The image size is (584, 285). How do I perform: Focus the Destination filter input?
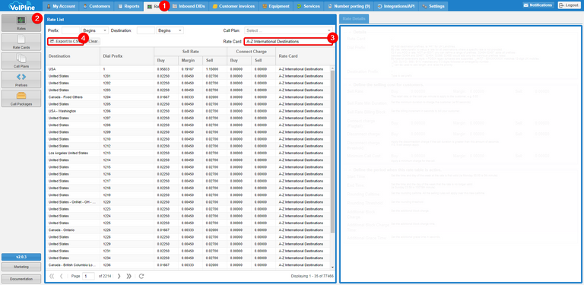146,30
